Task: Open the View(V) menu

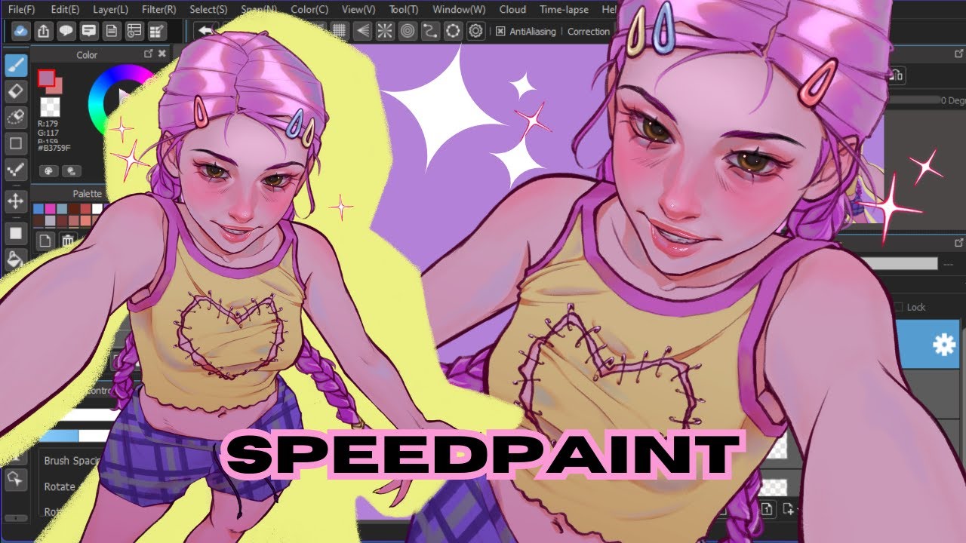Action: pyautogui.click(x=358, y=10)
